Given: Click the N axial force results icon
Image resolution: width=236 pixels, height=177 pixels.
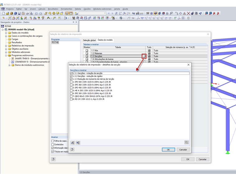Looking at the screenshot, I should pos(142,18).
